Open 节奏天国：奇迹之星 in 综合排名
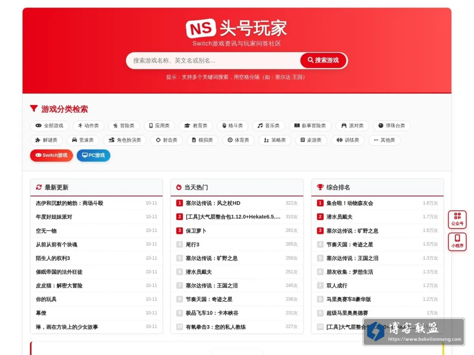 (x=350, y=245)
